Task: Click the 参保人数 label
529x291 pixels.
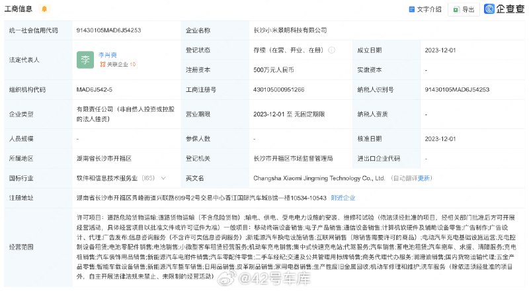Action: pos(198,139)
